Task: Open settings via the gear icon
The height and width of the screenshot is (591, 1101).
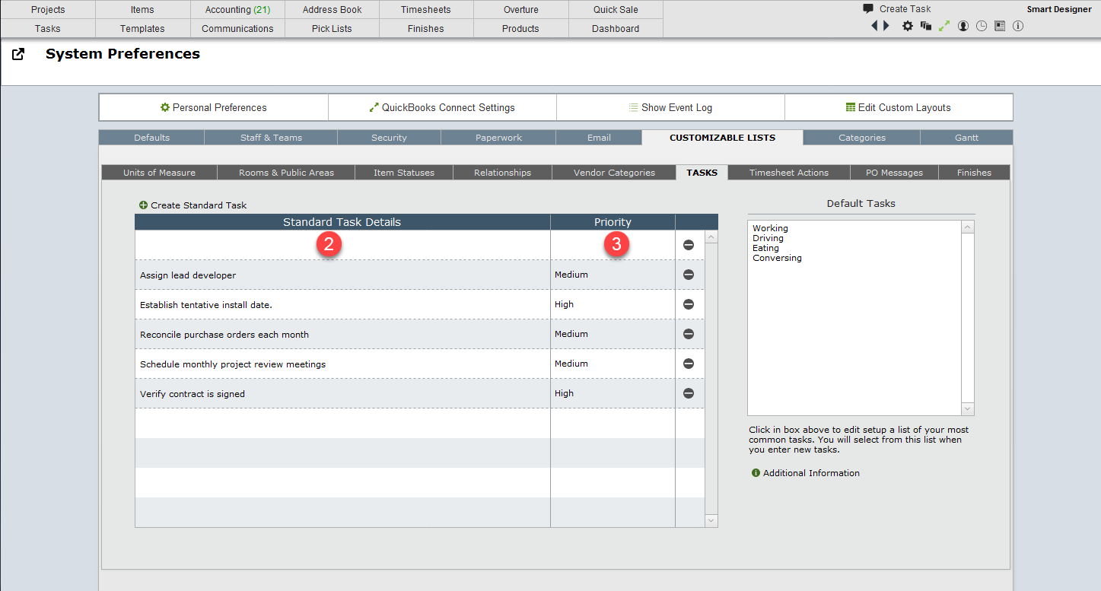Action: tap(908, 26)
